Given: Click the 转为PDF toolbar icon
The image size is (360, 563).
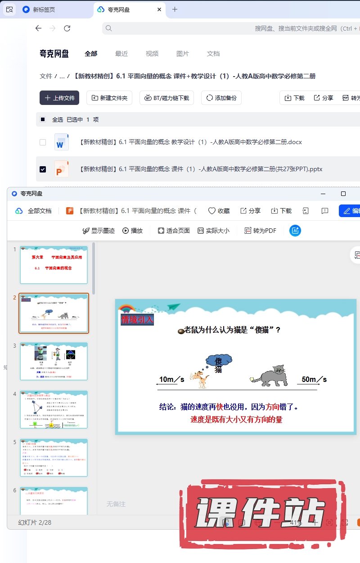Looking at the screenshot, I should [x=247, y=231].
